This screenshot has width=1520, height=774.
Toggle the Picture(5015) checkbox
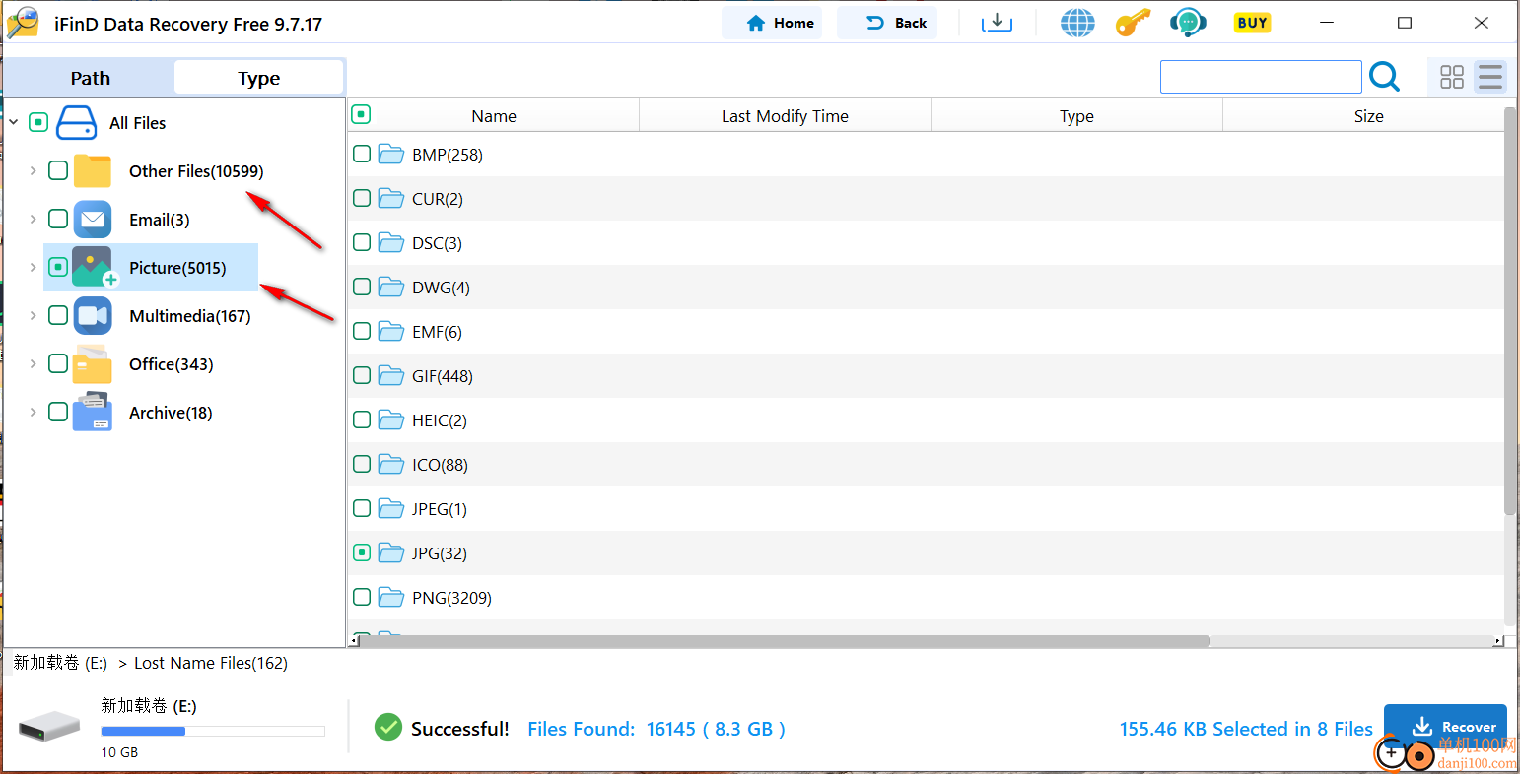pyautogui.click(x=58, y=267)
